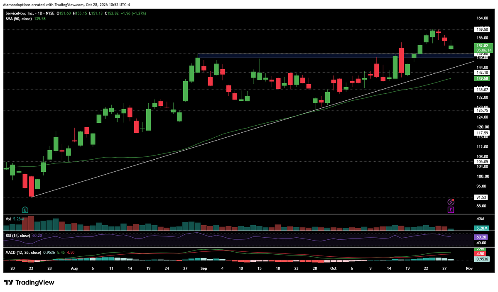
Task: Click the O151.60 open value
Action: coord(64,13)
